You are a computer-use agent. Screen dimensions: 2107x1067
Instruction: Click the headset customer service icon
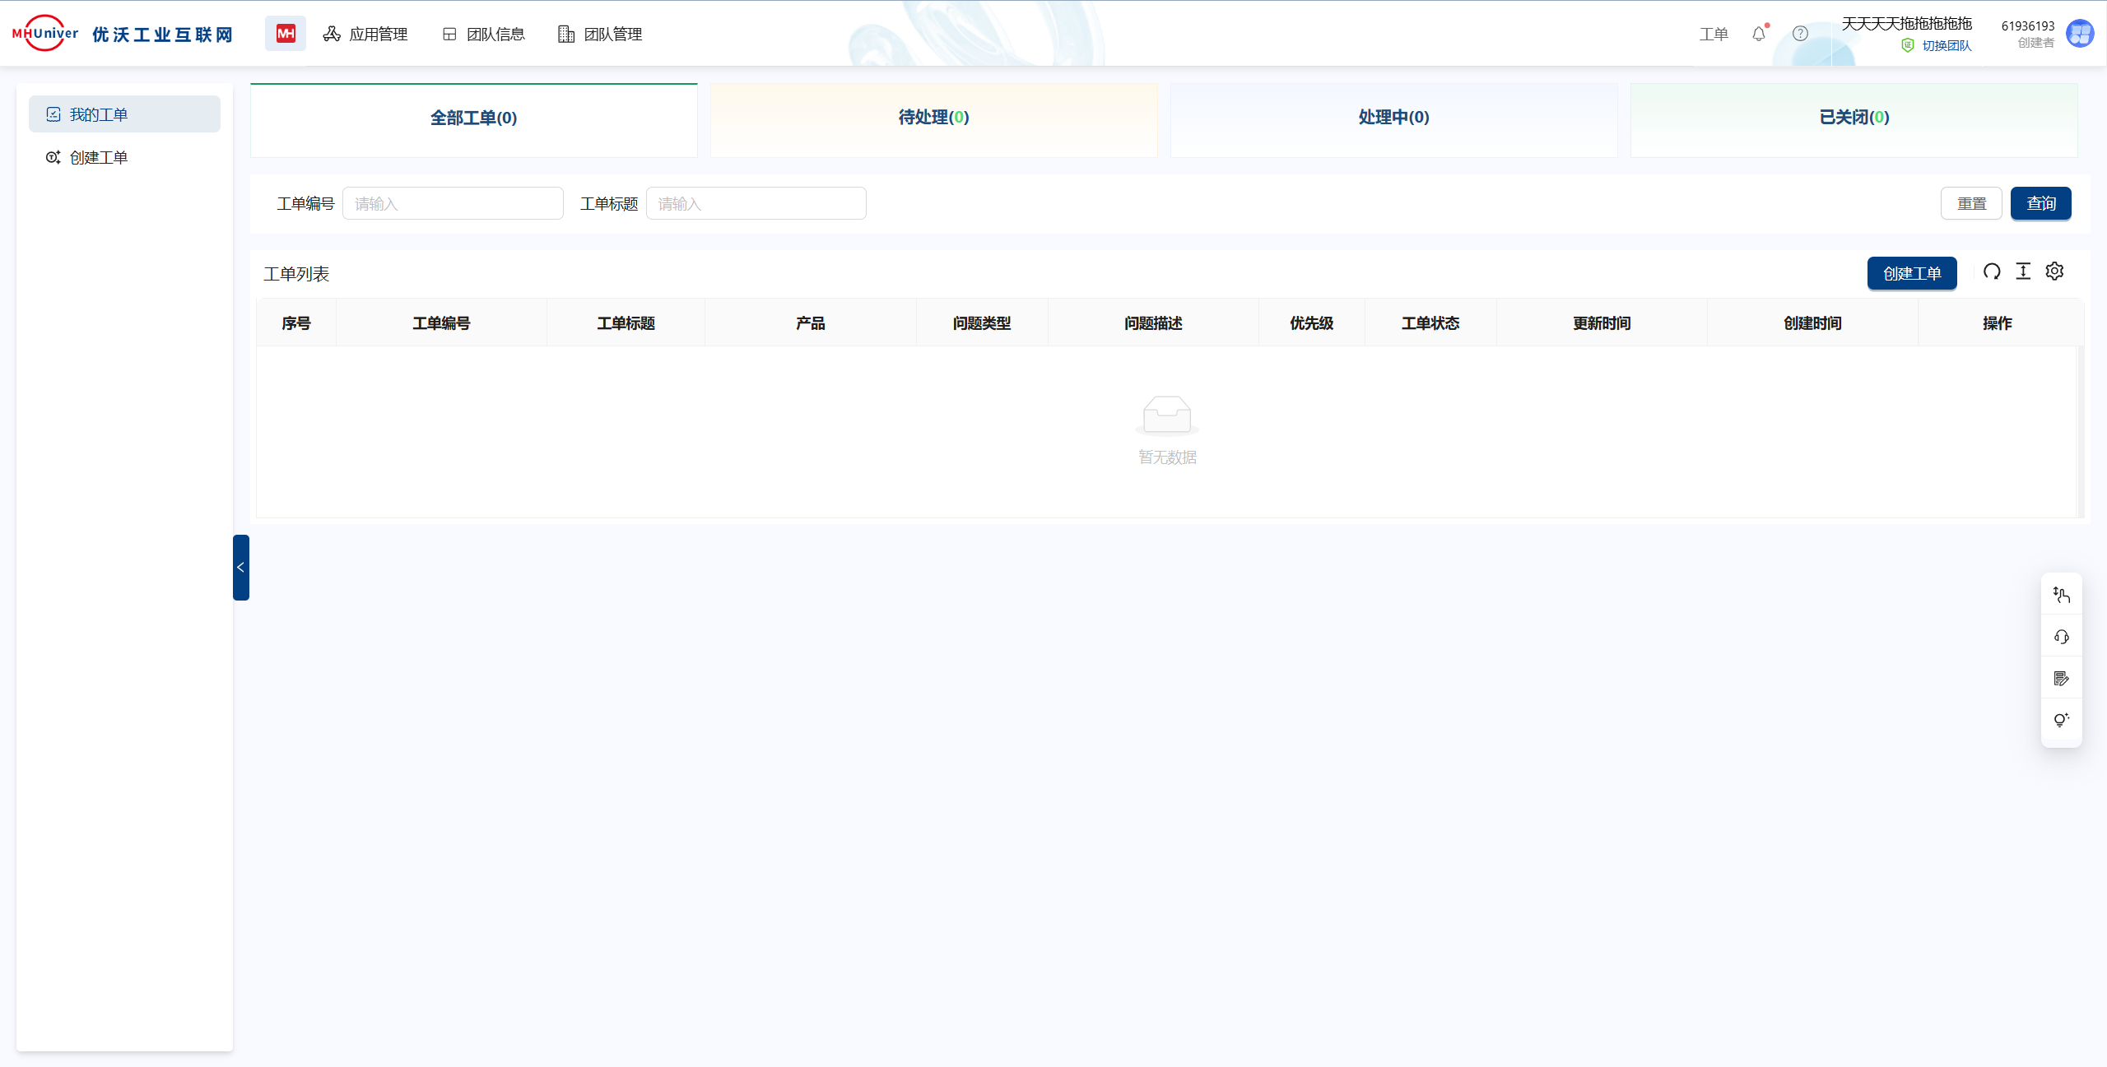[x=2061, y=637]
